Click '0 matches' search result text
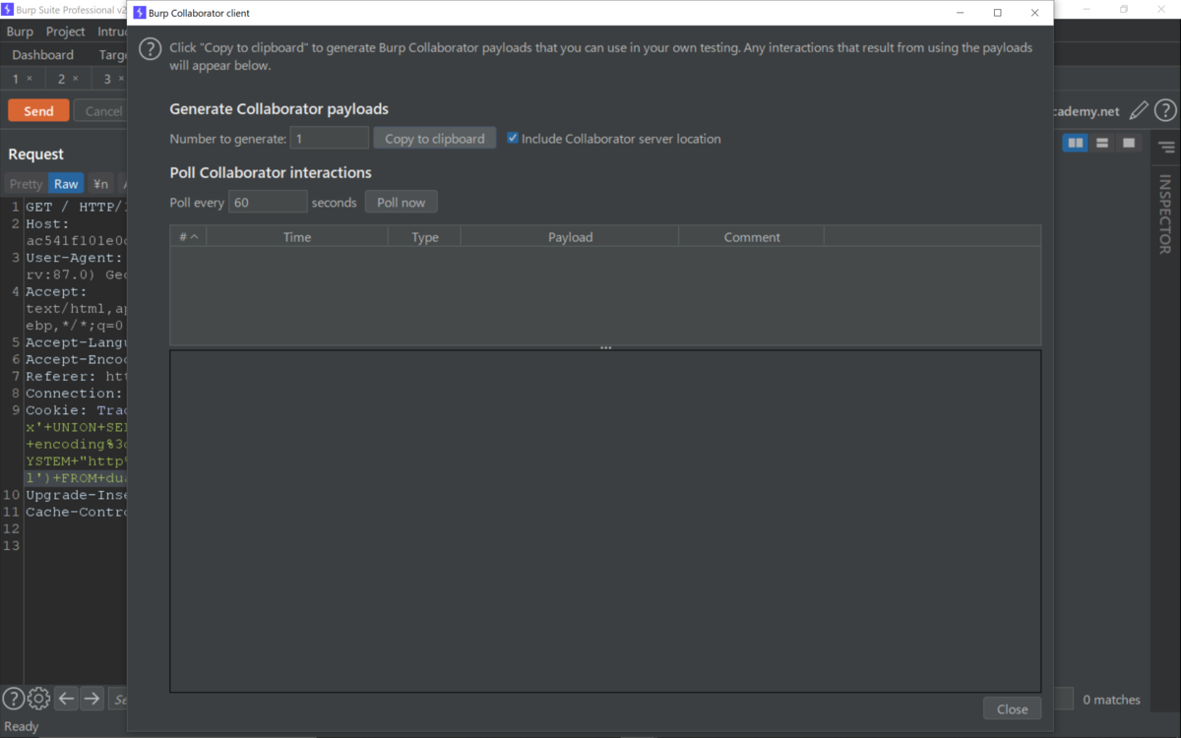This screenshot has width=1181, height=738. tap(1112, 700)
